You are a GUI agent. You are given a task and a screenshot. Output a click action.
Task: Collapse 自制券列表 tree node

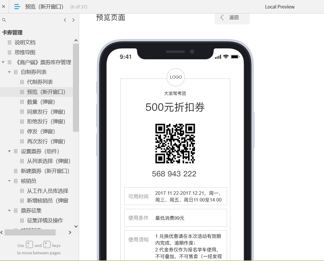click(x=9, y=72)
